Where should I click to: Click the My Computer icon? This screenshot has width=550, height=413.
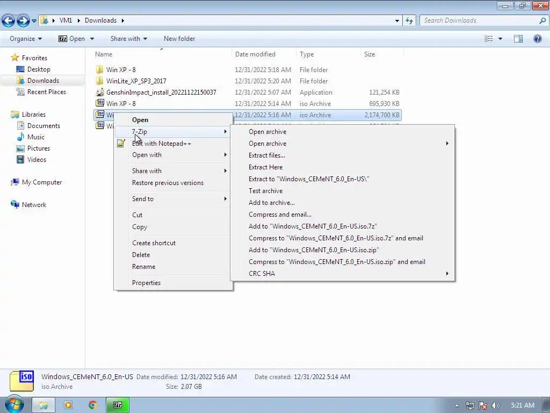pos(15,182)
